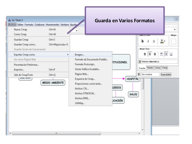192x144 pixels.
Task: Select the SALUD concept node
Action: pos(133,94)
